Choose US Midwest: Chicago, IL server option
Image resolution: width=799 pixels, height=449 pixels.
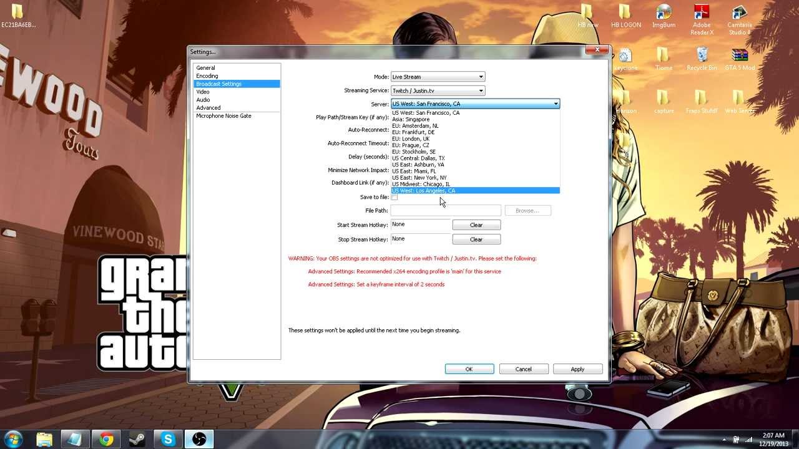475,184
